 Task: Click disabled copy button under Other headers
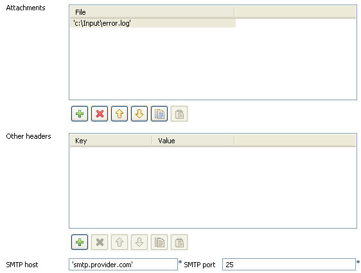(159, 242)
